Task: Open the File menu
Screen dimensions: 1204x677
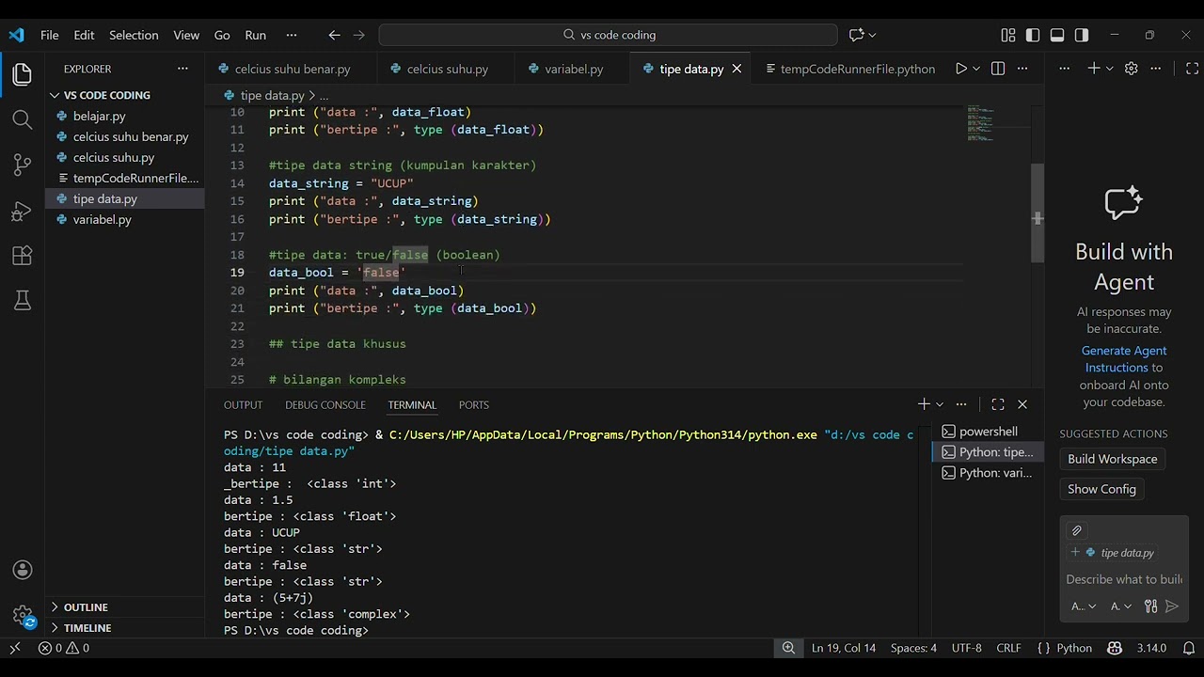Action: pyautogui.click(x=50, y=35)
